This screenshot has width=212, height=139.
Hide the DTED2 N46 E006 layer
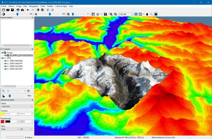5,61
